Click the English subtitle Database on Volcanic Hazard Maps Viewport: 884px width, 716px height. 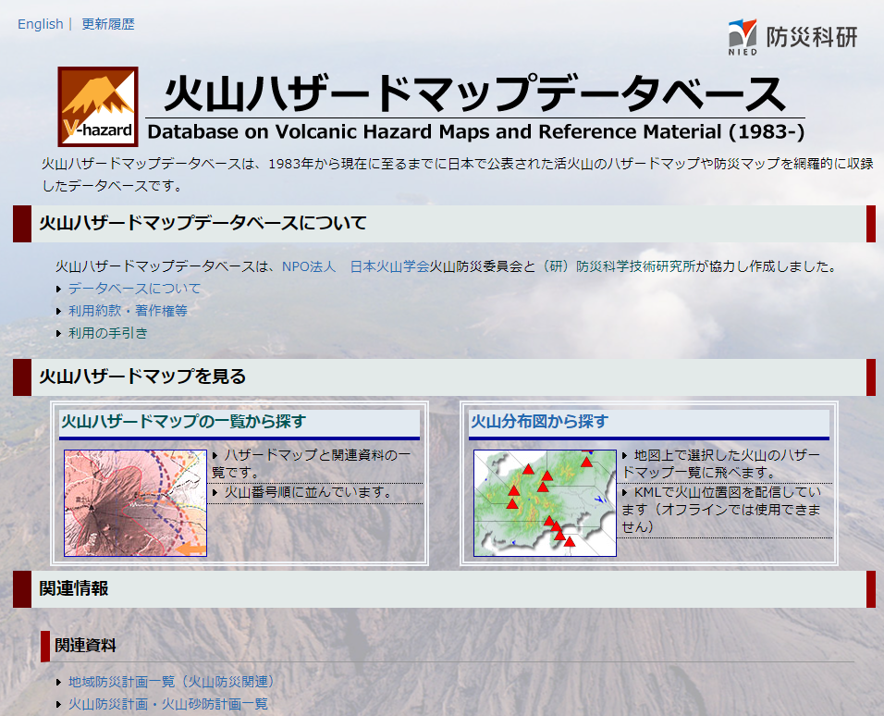(x=476, y=132)
